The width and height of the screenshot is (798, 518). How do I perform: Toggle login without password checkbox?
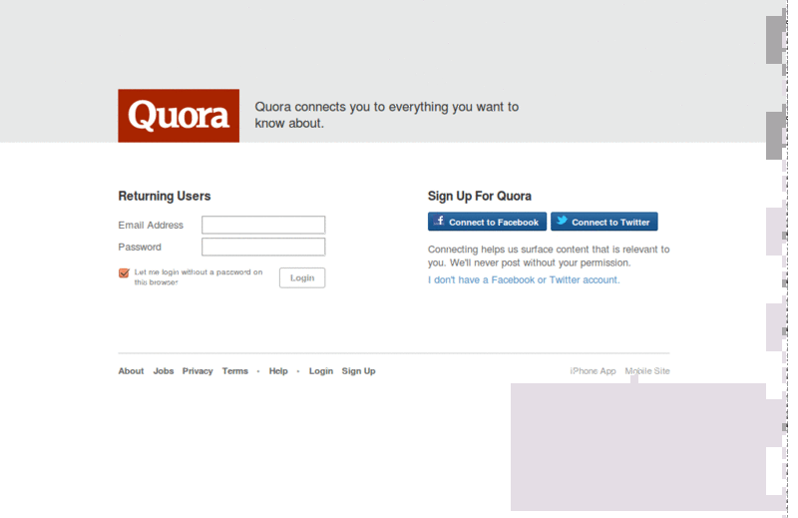point(124,273)
